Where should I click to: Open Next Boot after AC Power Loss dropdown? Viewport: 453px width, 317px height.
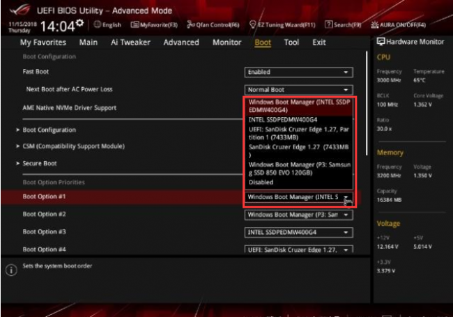click(299, 90)
